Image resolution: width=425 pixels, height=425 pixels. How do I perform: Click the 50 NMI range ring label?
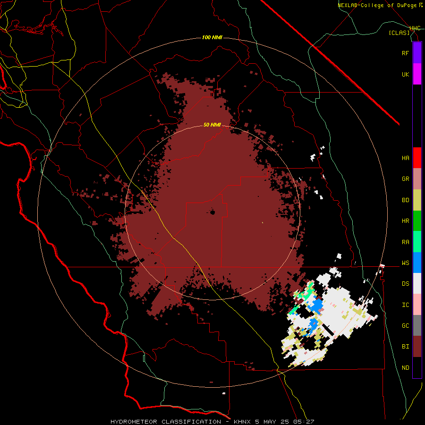point(212,125)
